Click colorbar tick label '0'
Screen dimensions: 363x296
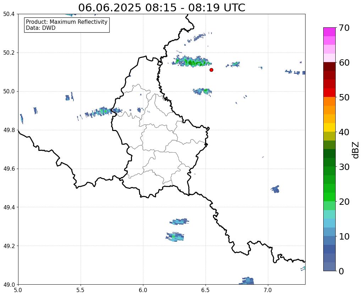pos(341,271)
